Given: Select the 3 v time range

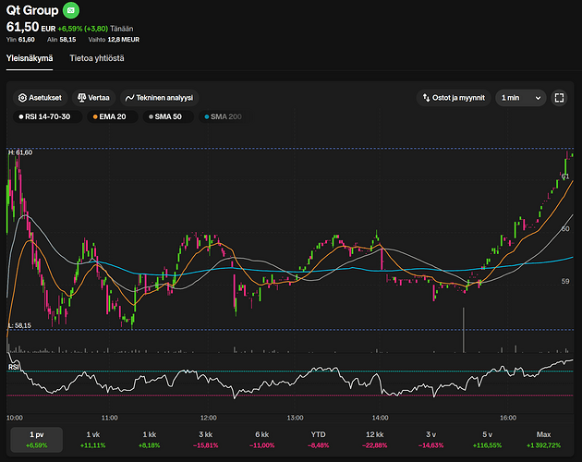Looking at the screenshot, I should (430, 440).
